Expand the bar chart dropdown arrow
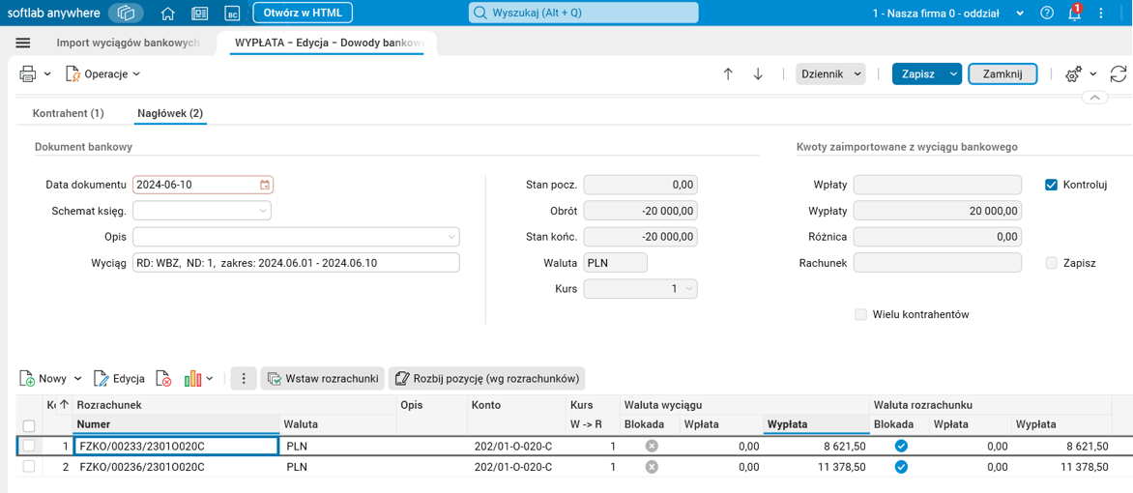Screen dimensions: 1133x493 pos(211,378)
